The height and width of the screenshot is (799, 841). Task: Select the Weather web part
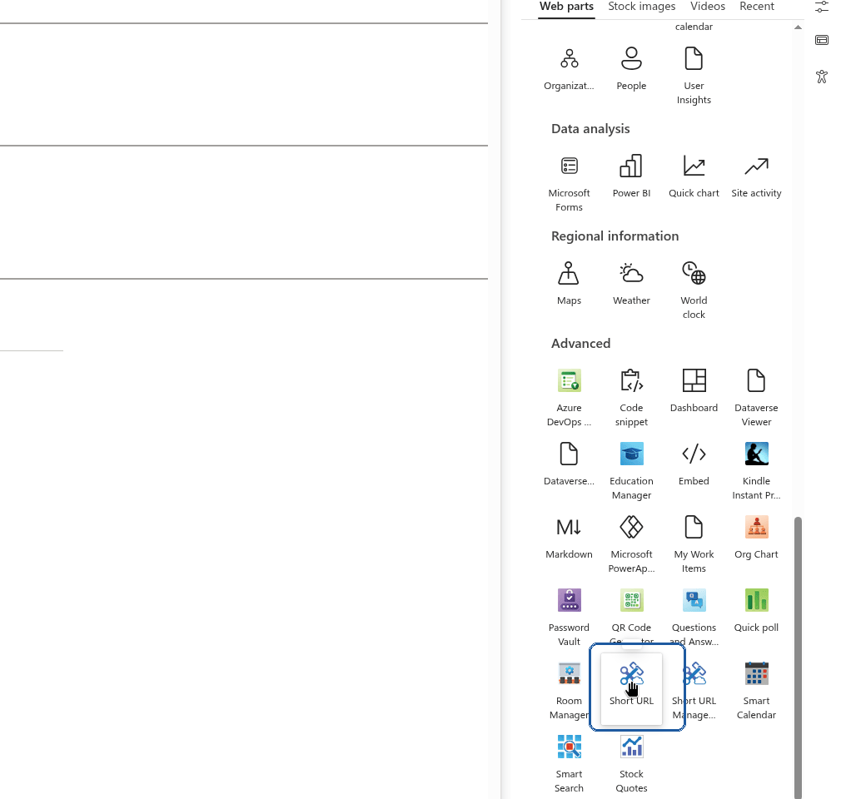[x=631, y=284]
